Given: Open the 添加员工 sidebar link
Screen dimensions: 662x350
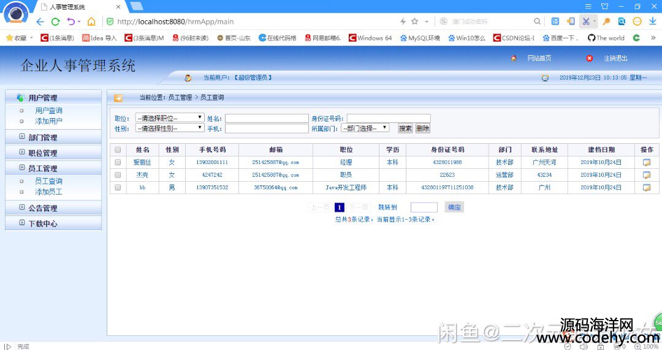Looking at the screenshot, I should tap(48, 192).
